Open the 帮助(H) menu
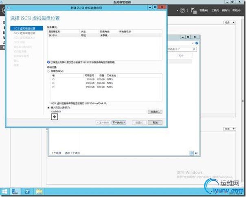This screenshot has height=197, width=246. click(237, 10)
